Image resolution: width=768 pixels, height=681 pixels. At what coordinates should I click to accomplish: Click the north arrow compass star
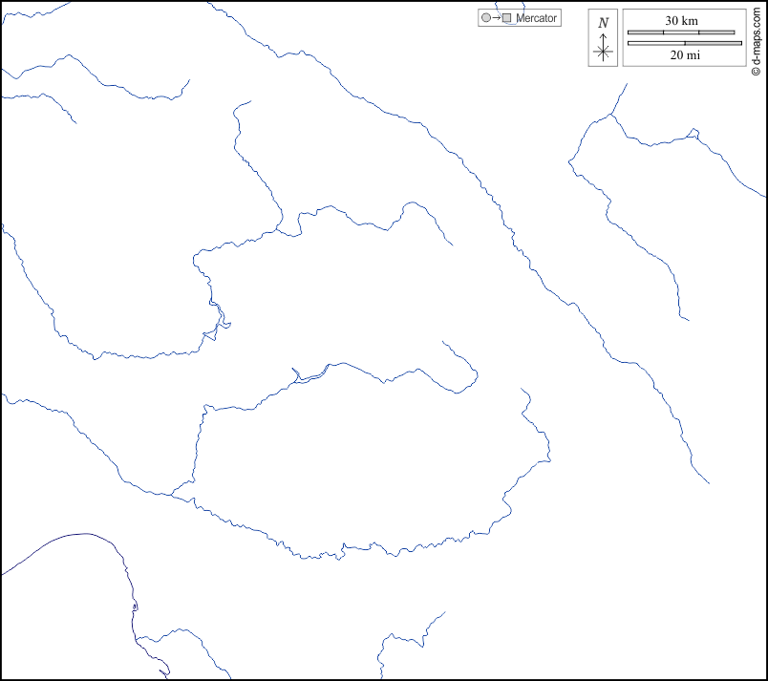pos(603,53)
